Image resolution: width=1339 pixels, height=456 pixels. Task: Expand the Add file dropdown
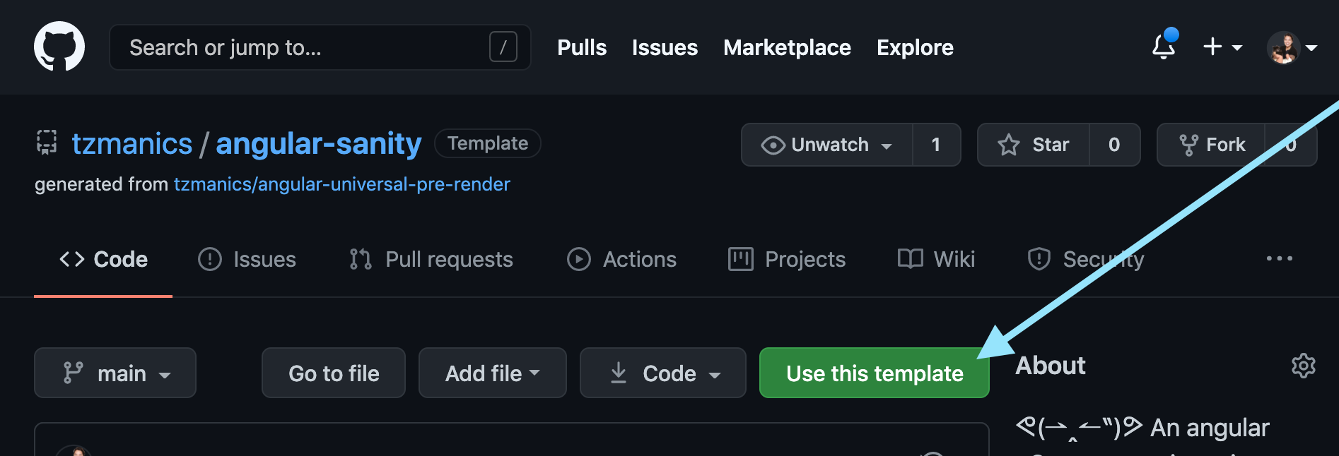(492, 373)
